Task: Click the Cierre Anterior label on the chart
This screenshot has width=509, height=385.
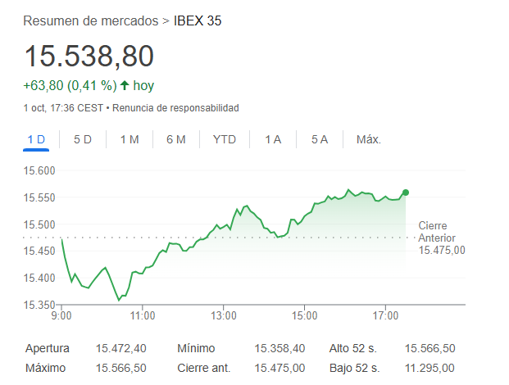Action: pos(441,232)
